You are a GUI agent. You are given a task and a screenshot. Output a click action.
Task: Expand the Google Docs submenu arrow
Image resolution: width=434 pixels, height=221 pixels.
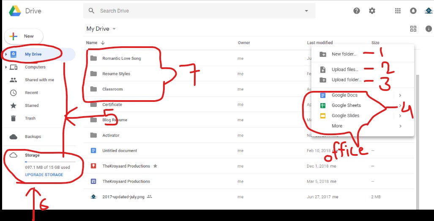(x=400, y=95)
